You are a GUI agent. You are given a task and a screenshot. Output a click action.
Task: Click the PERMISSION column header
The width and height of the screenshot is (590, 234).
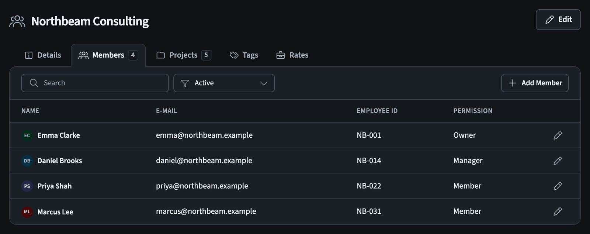pos(473,111)
